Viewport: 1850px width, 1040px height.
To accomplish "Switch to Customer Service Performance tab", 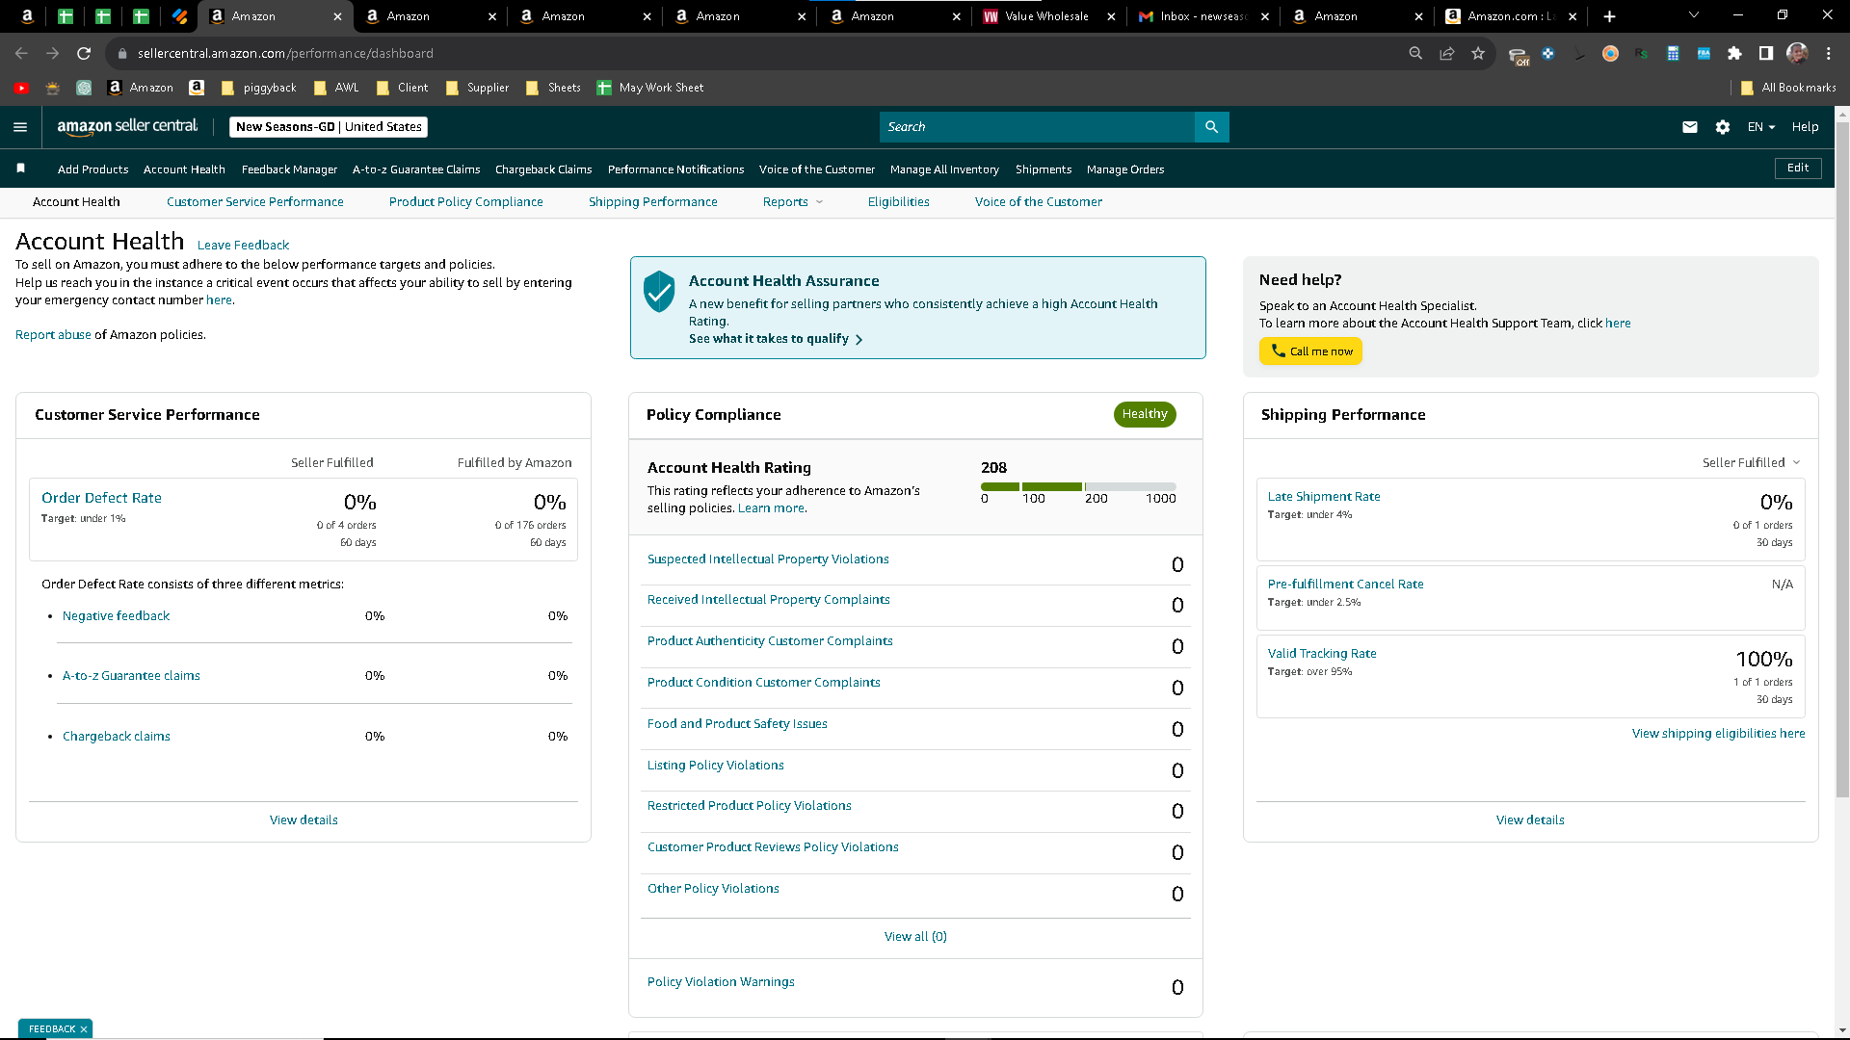I will click(x=254, y=202).
